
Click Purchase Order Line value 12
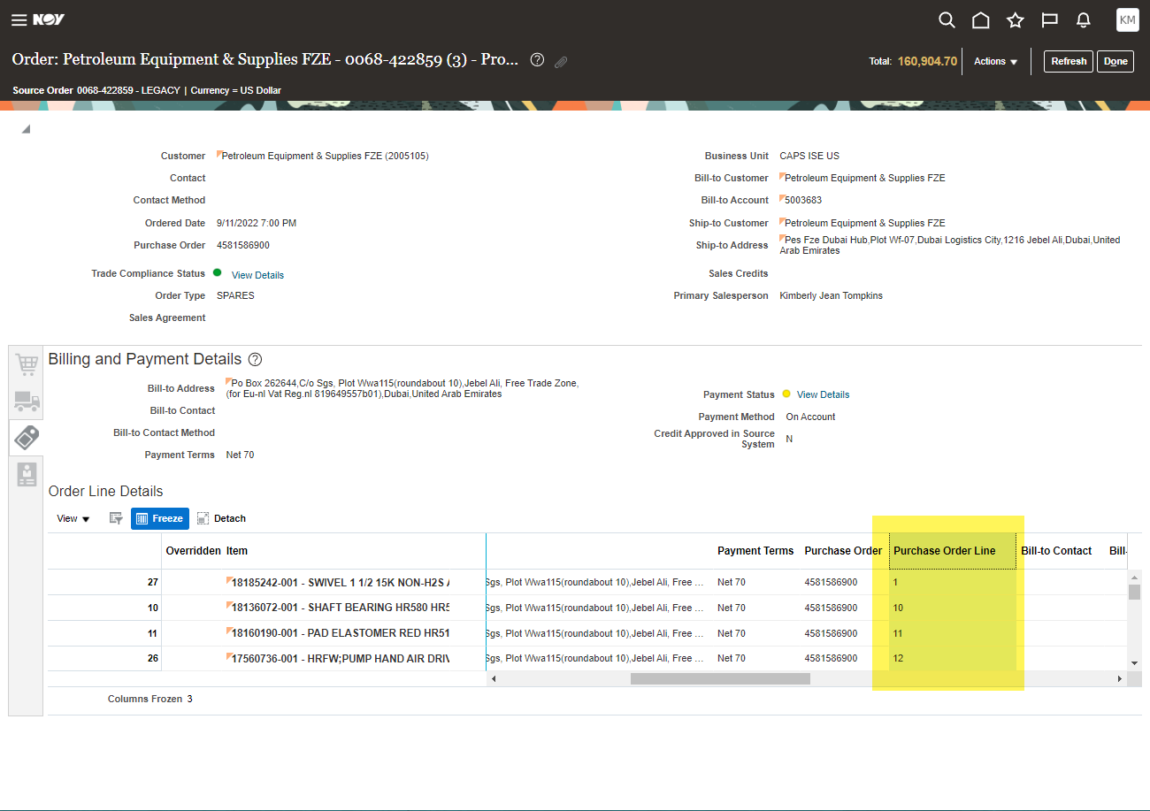tap(898, 658)
